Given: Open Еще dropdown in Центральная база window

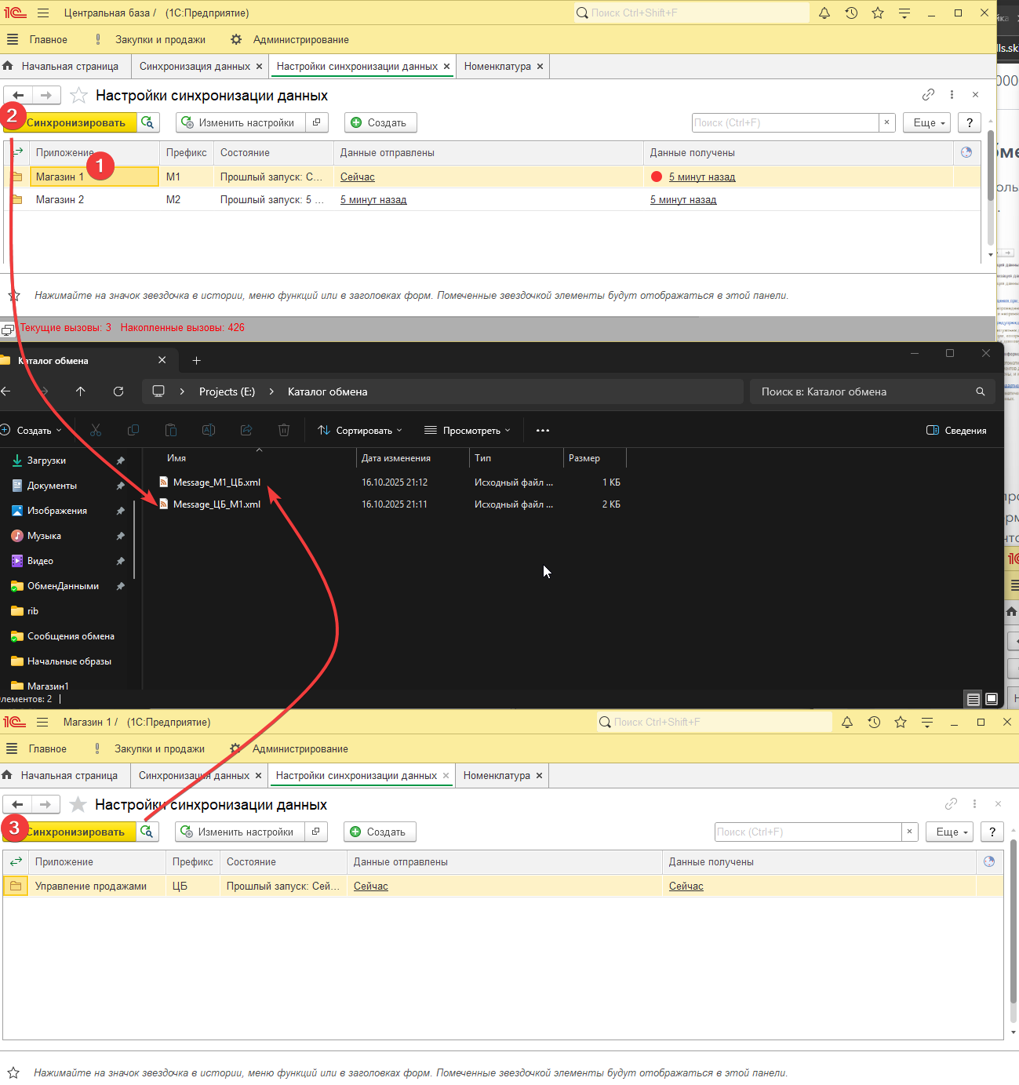Looking at the screenshot, I should coord(929,123).
